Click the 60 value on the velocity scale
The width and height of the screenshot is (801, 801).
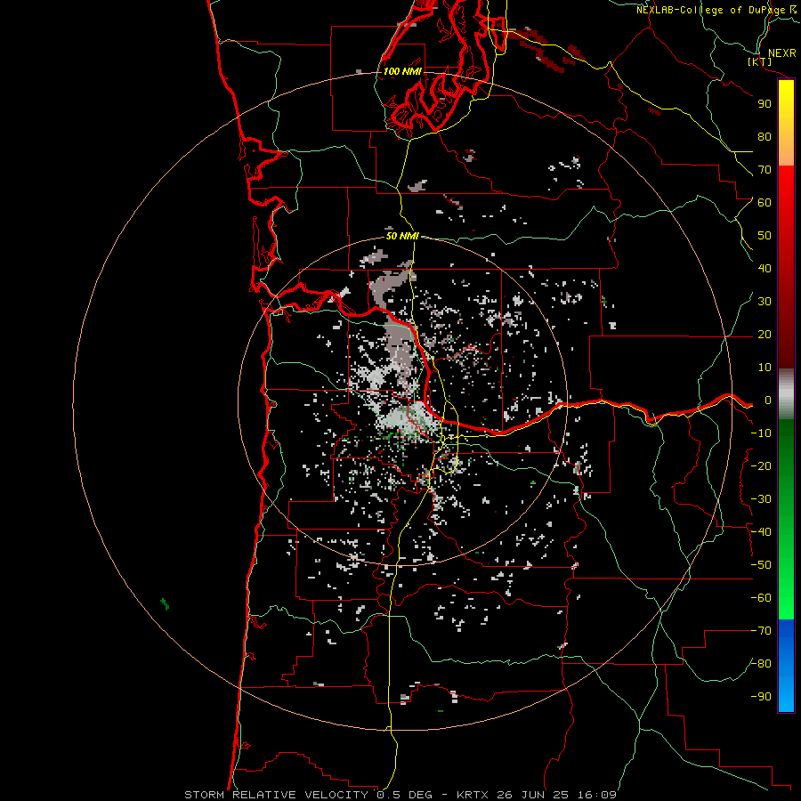pyautogui.click(x=765, y=202)
